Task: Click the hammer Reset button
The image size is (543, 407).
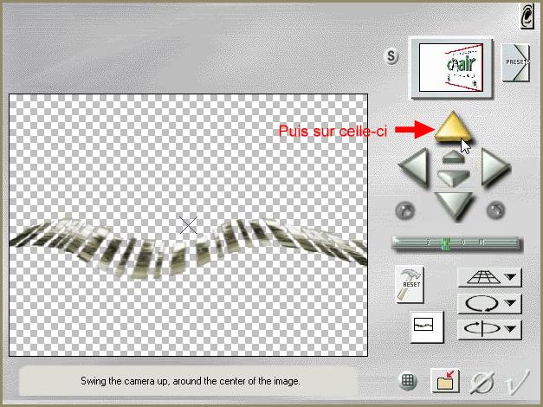Action: tap(409, 283)
